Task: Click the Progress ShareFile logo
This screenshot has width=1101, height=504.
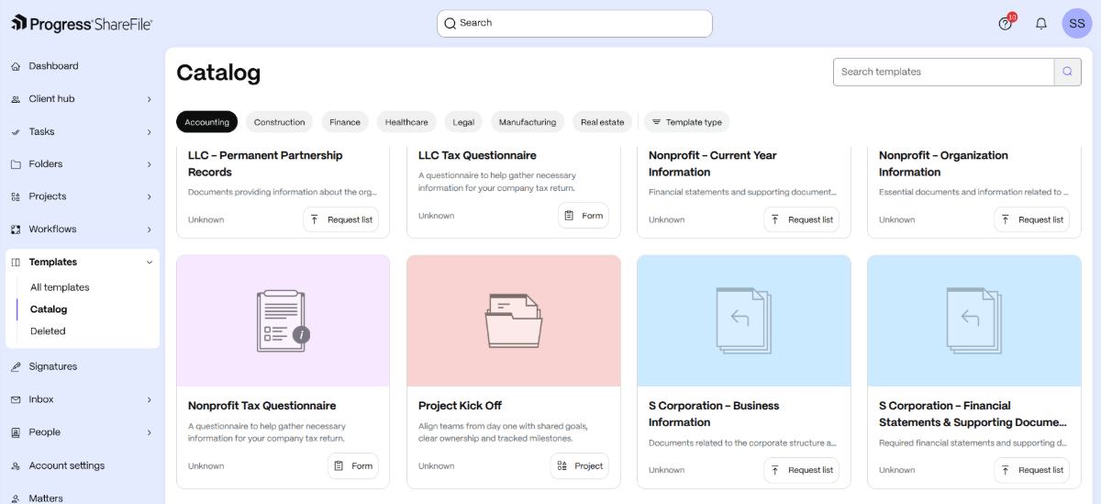Action: 82,23
